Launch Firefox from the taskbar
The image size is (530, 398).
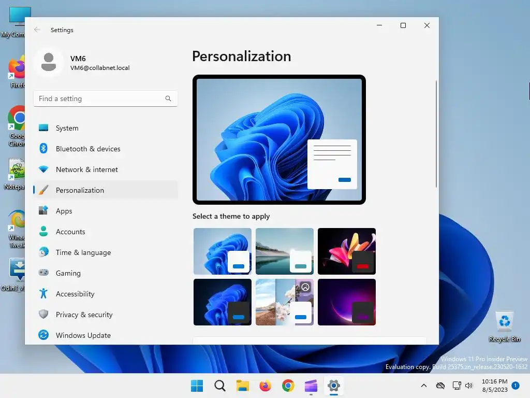pyautogui.click(x=266, y=386)
